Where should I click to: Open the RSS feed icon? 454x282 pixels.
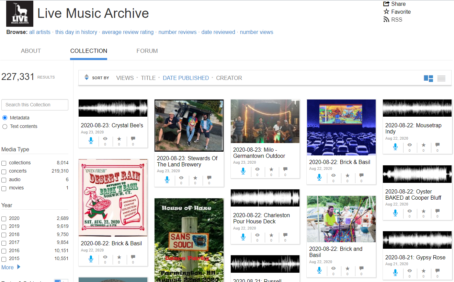coord(386,20)
